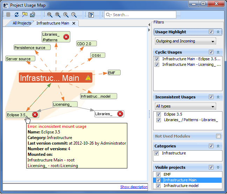Expand the map pane with the right arrow
The image size is (227, 194).
tap(149, 30)
